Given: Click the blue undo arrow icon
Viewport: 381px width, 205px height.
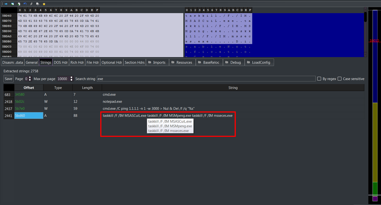Looking at the screenshot, I should click(25, 4).
